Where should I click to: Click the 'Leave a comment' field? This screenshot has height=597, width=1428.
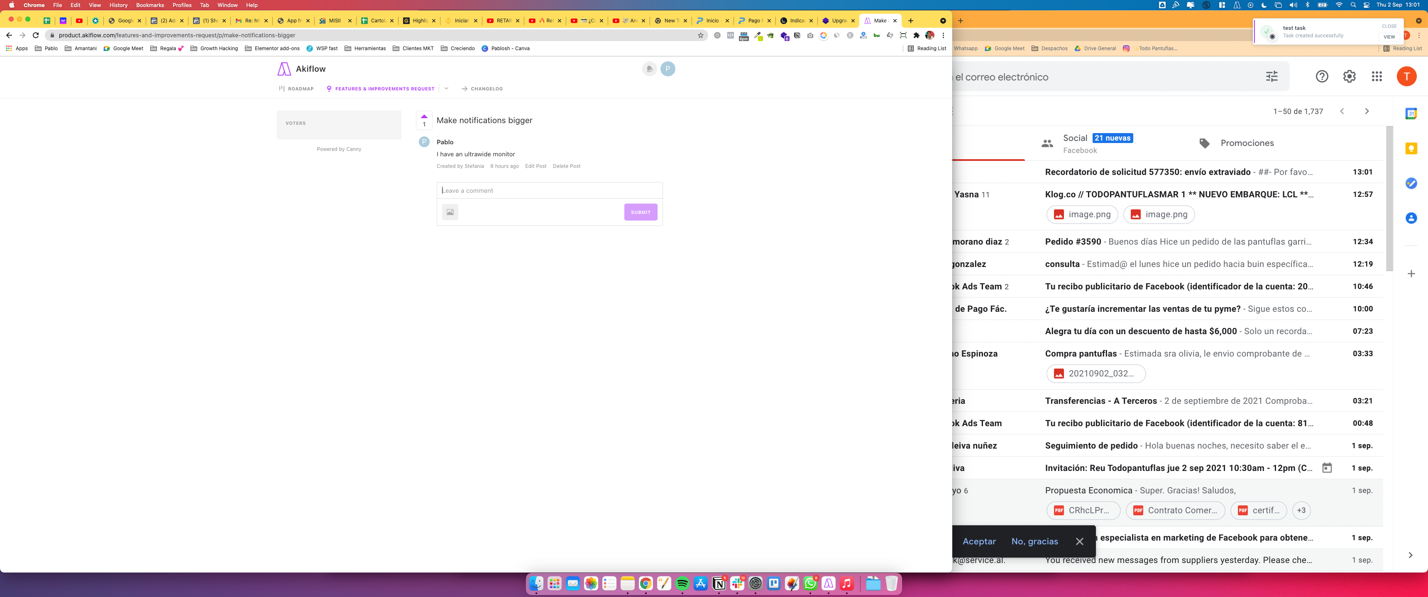[549, 191]
